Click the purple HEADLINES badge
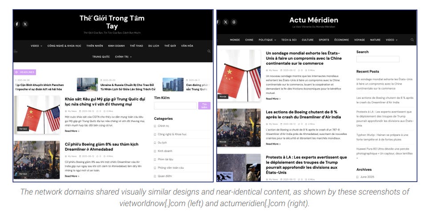This screenshot has width=424, height=211. 25,72
